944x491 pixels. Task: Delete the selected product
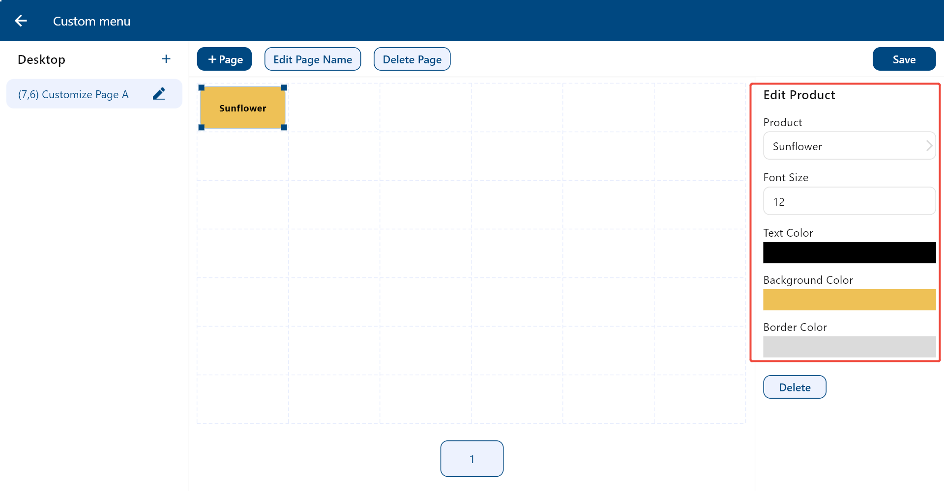pos(795,387)
